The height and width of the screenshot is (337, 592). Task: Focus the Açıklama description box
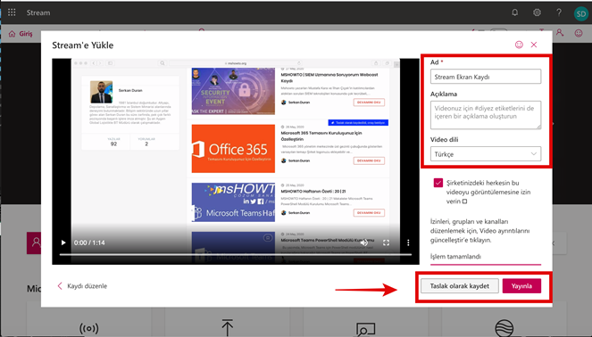[x=486, y=115]
